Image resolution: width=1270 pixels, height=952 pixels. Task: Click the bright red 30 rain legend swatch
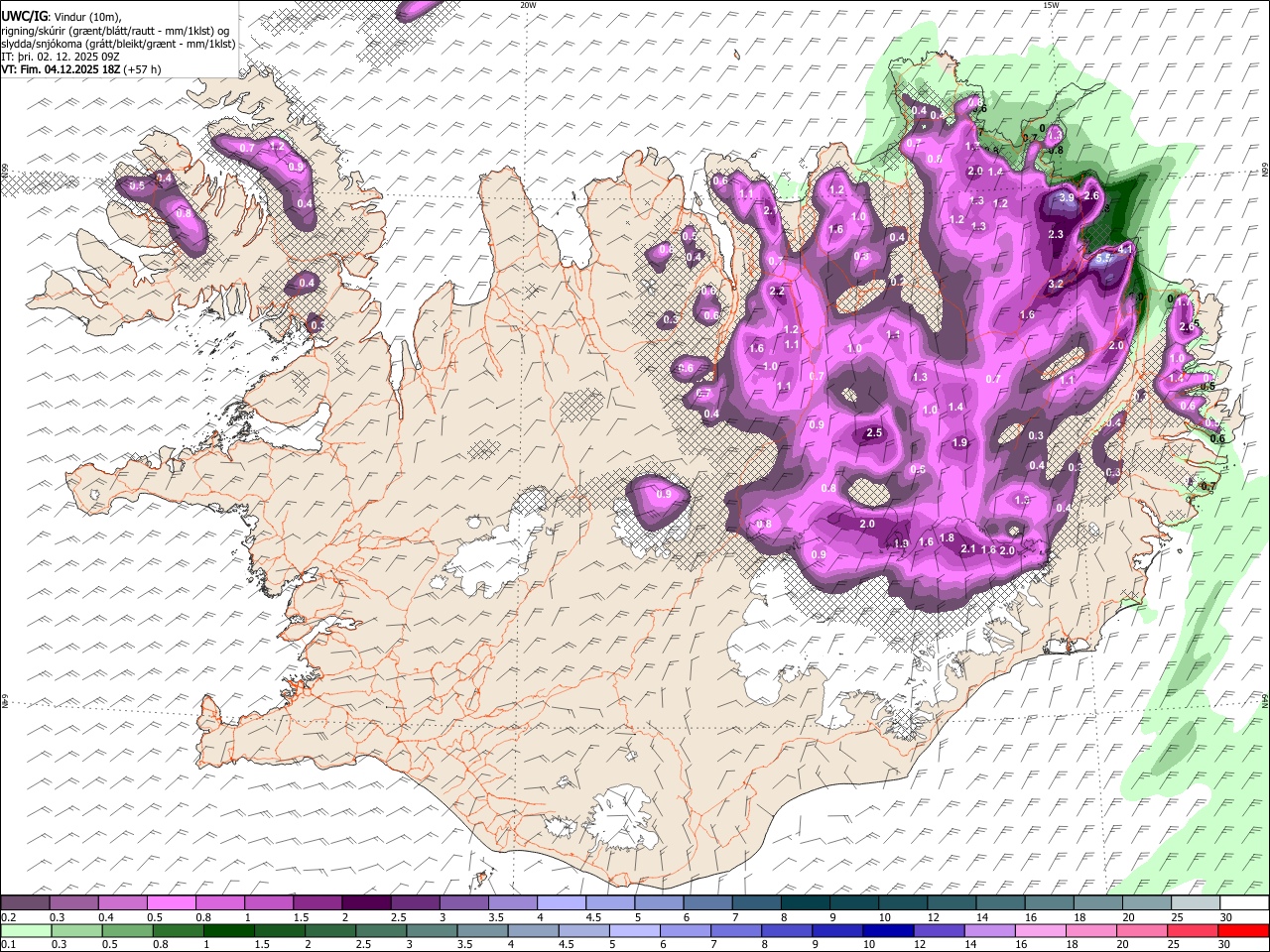pyautogui.click(x=1244, y=930)
